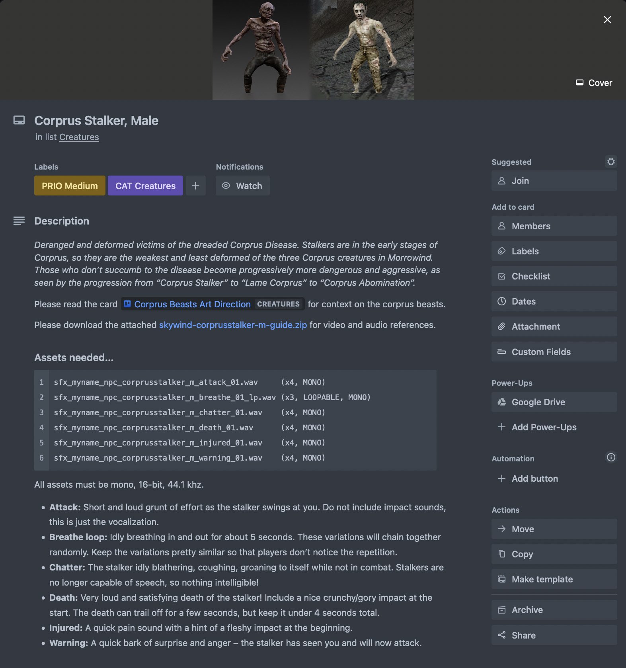Select the CAT Creatures label
The width and height of the screenshot is (626, 668).
pos(145,186)
